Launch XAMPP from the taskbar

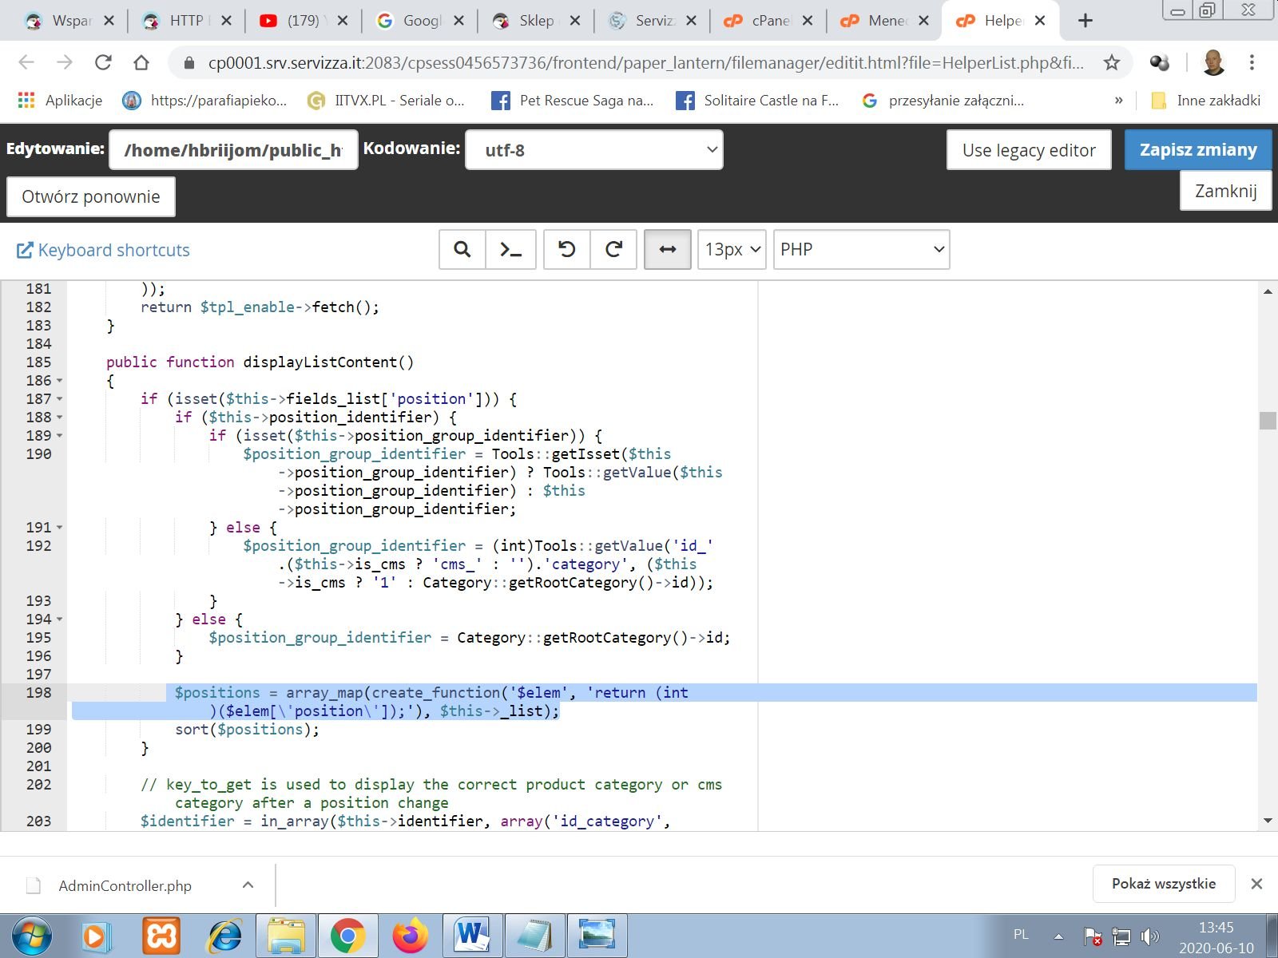[161, 936]
